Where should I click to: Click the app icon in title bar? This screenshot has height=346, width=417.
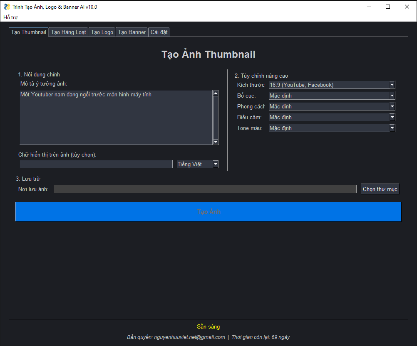(7, 7)
